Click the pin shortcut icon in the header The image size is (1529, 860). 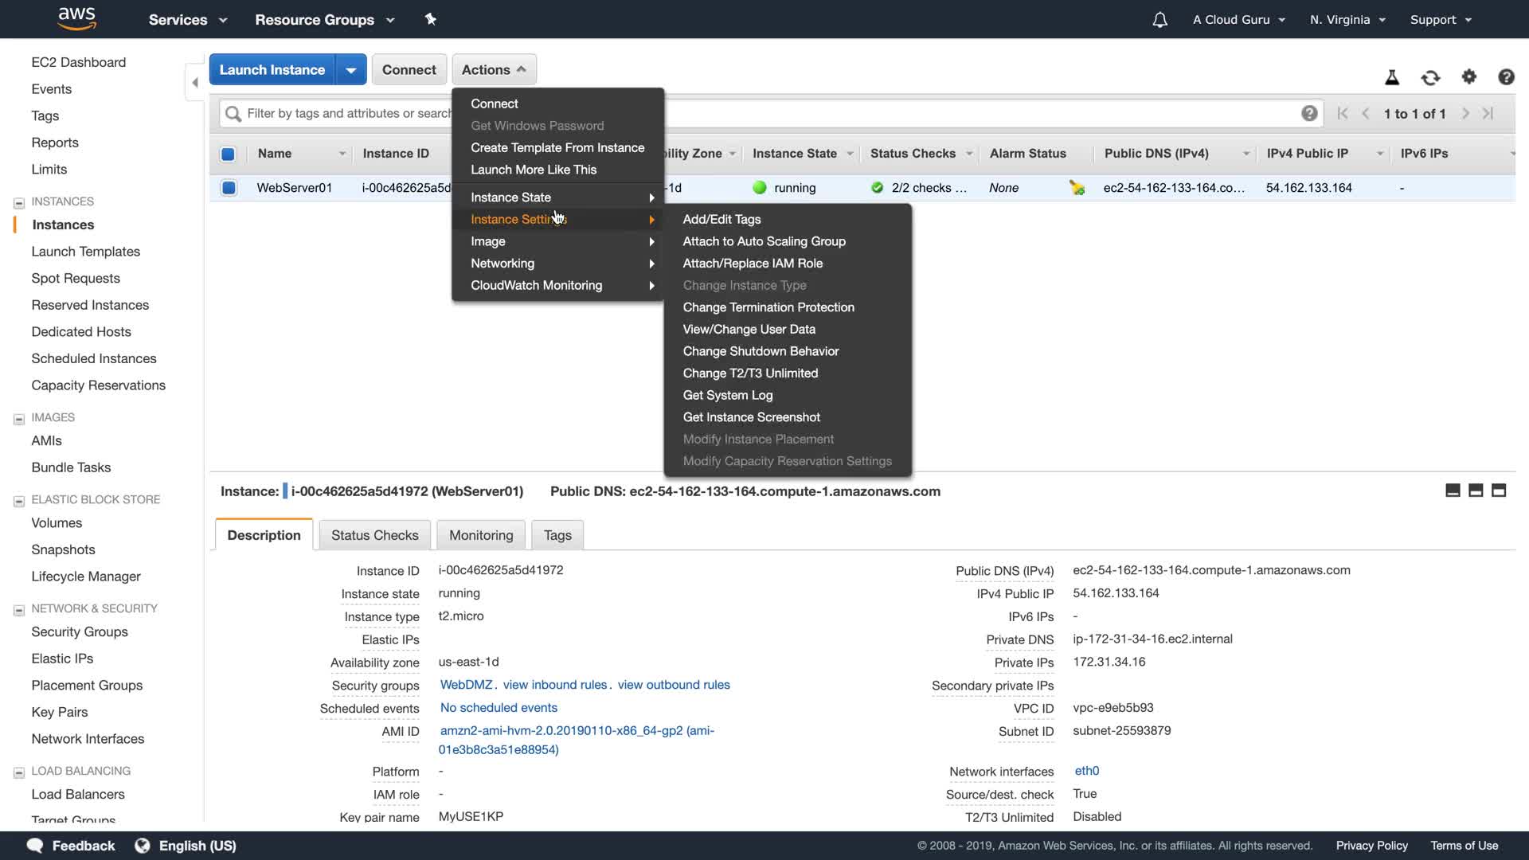(x=431, y=19)
